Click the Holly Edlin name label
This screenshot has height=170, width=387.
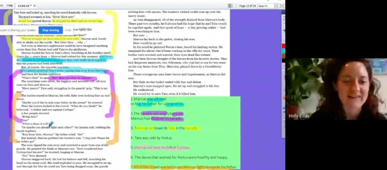[299, 116]
